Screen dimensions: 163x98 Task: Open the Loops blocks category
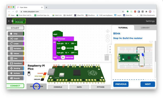[x=16, y=44]
